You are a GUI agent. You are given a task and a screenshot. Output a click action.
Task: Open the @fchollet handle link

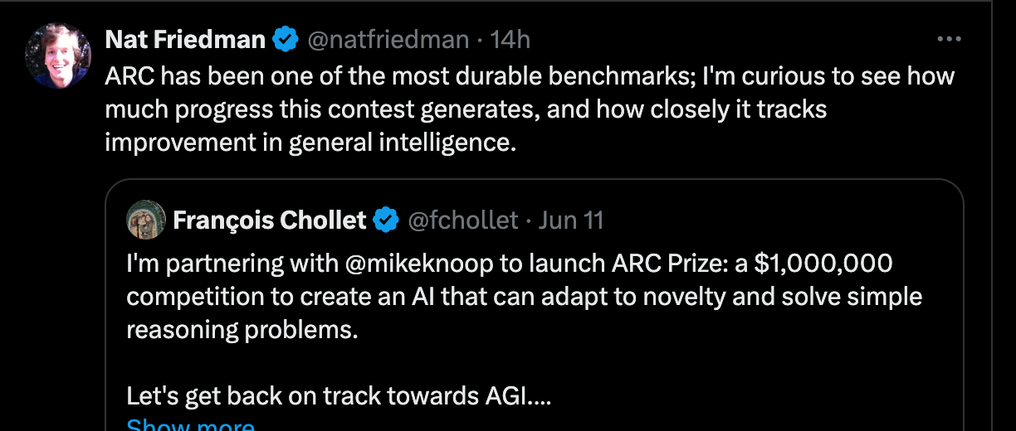coord(462,220)
